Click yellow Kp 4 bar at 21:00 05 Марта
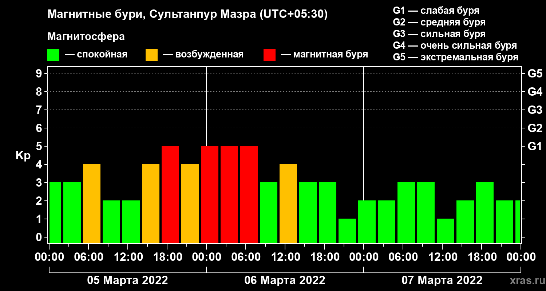 [190, 204]
